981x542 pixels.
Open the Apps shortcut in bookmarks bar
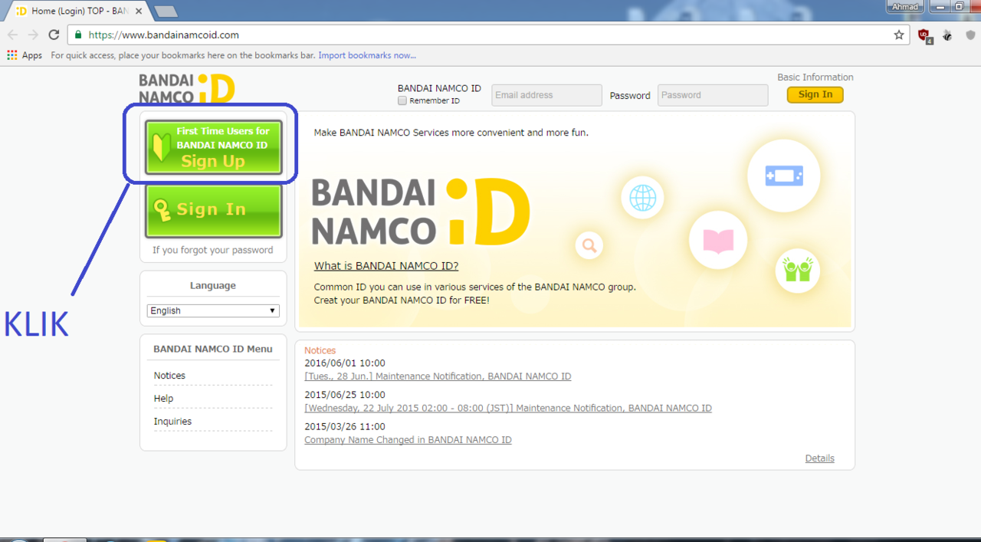[25, 55]
